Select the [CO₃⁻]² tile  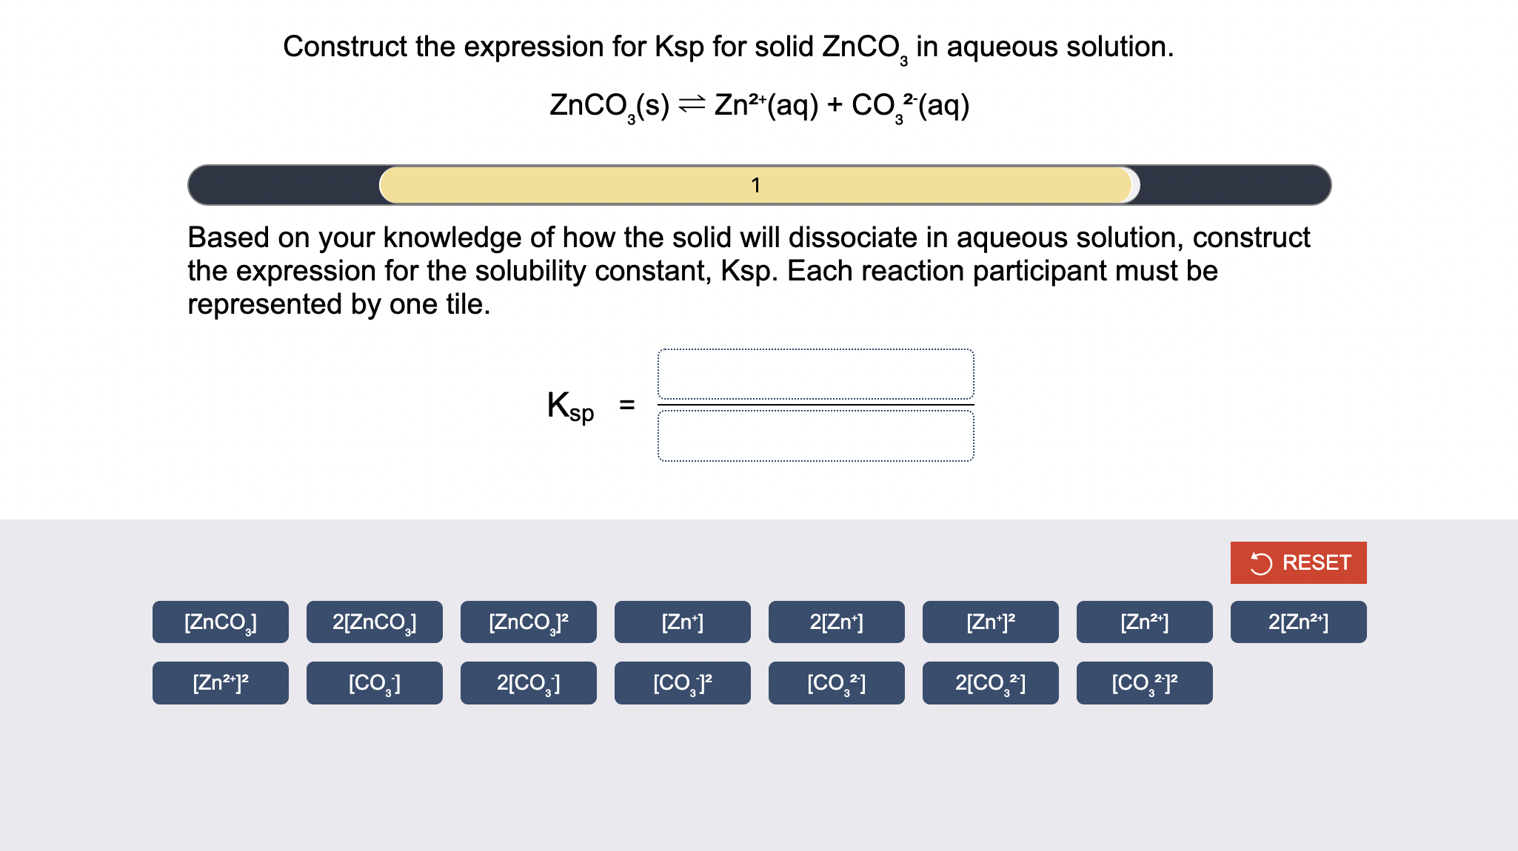pyautogui.click(x=682, y=682)
